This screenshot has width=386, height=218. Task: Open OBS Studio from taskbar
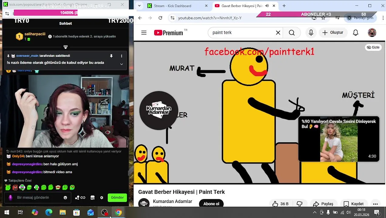click(x=104, y=213)
